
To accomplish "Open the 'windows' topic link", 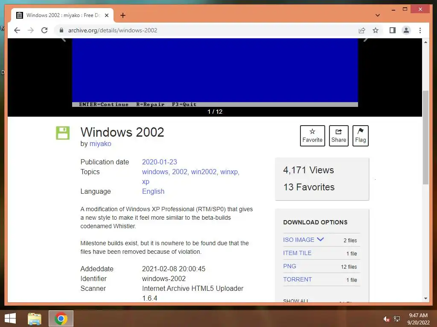I will [x=155, y=172].
